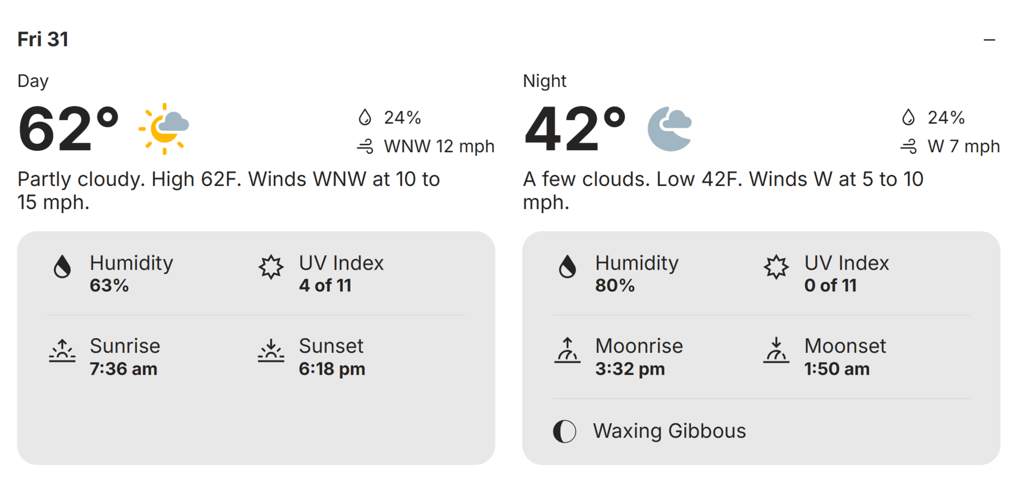Collapse the Fri 31 forecast section
Screen dimensions: 1013x483
tap(989, 40)
